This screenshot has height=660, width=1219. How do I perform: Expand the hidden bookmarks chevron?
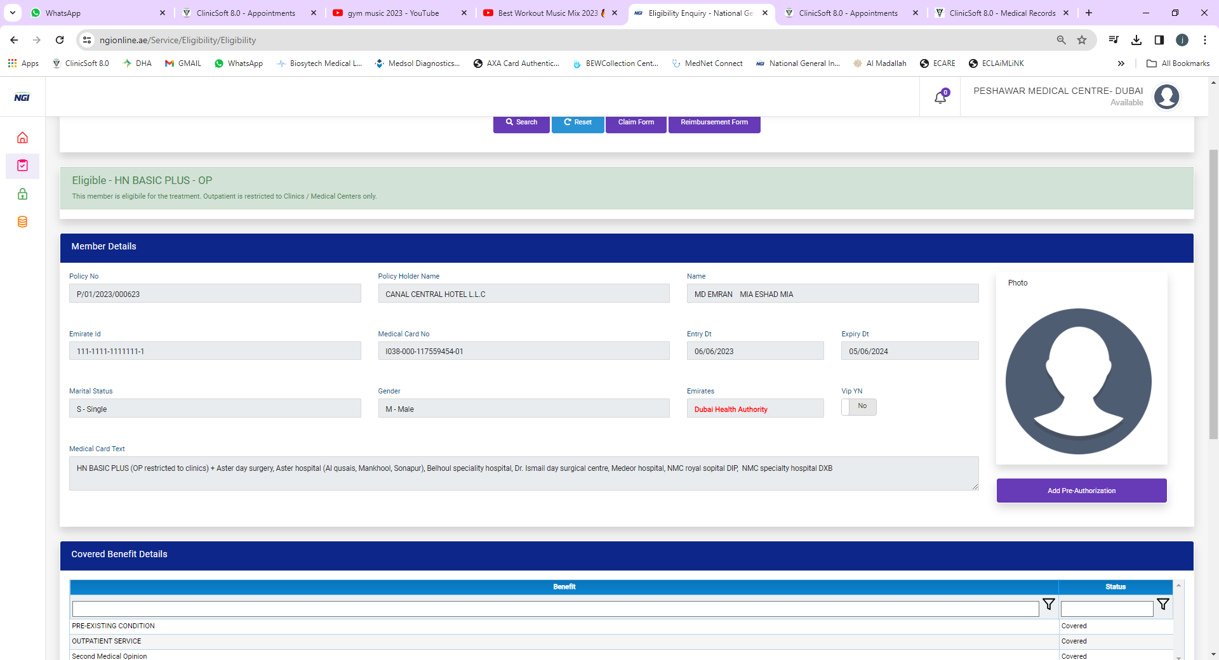click(x=1121, y=63)
